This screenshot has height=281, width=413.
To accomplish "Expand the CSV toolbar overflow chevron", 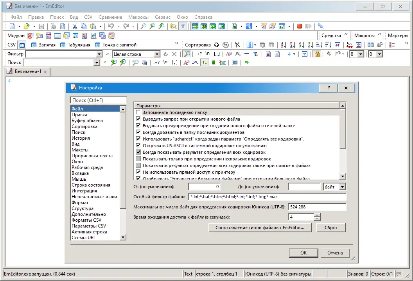I will [x=177, y=43].
